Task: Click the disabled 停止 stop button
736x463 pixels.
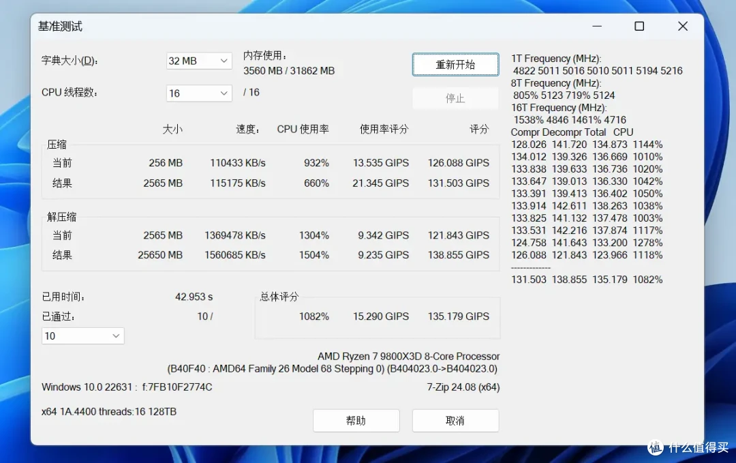Action: coord(455,98)
